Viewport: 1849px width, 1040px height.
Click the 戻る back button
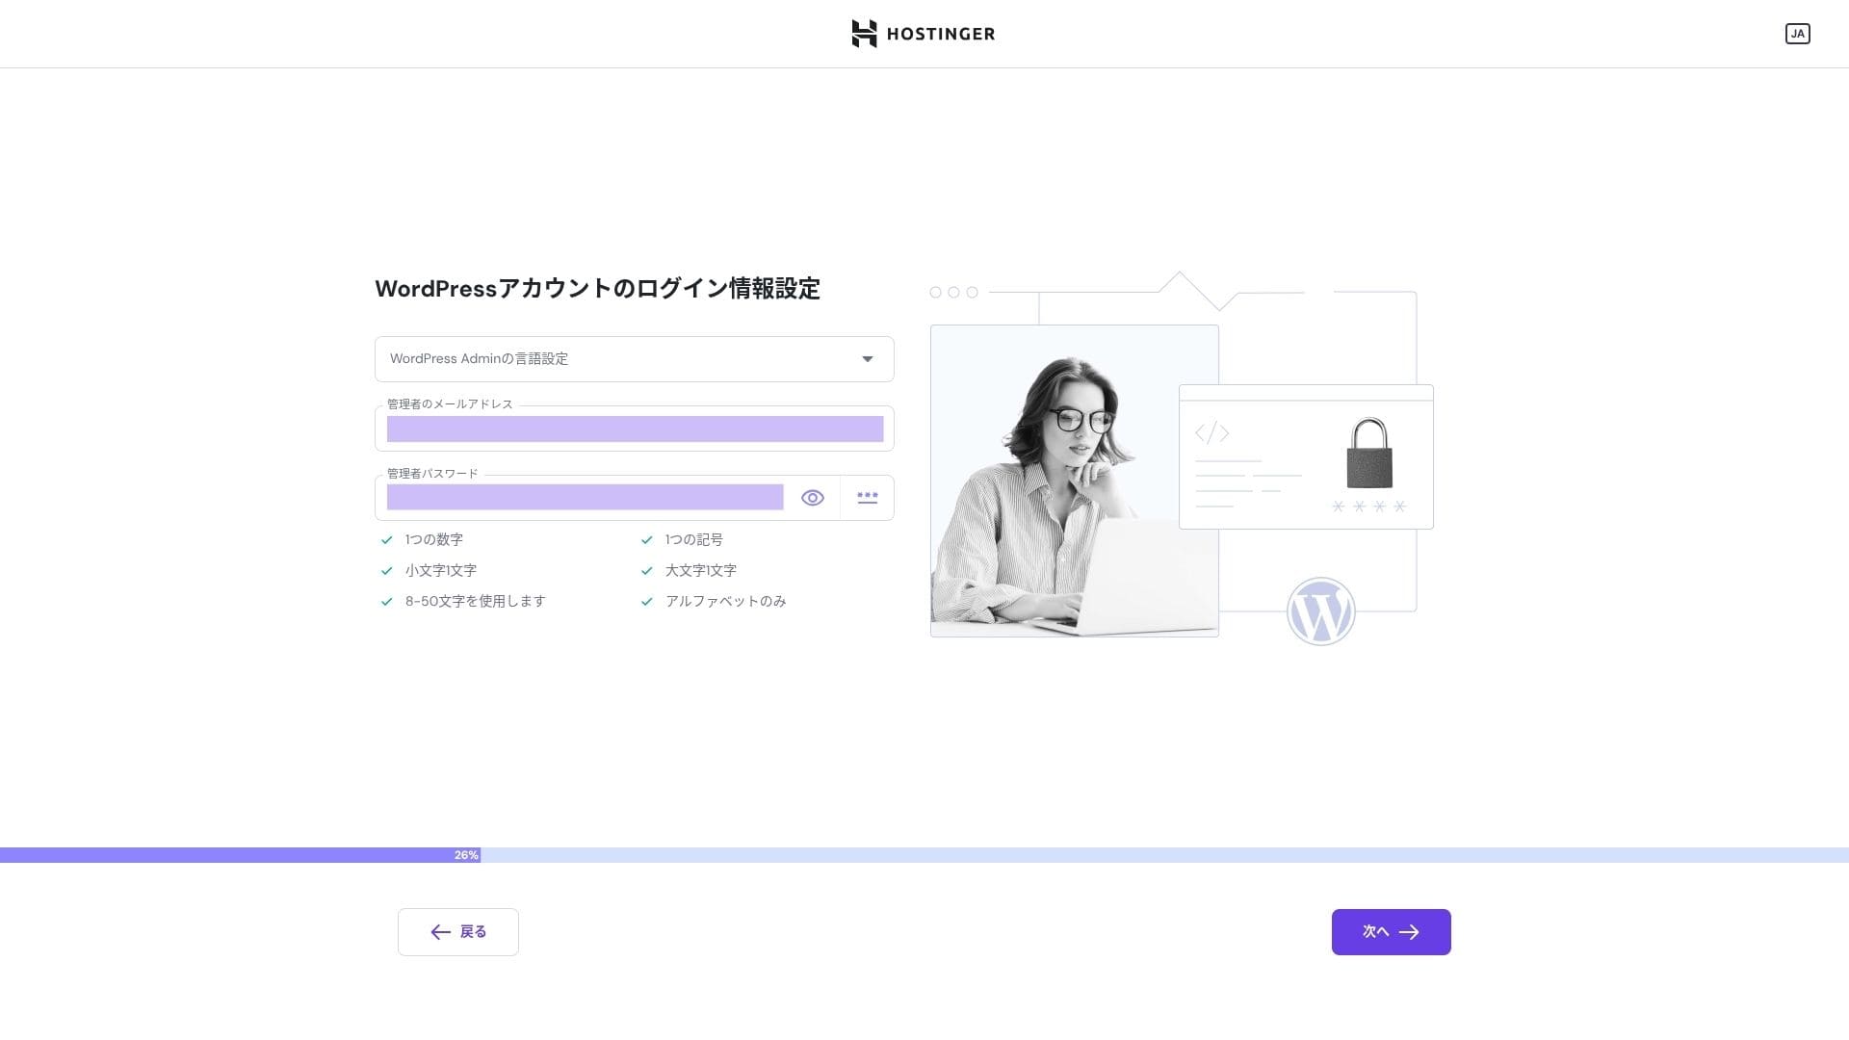458,932
